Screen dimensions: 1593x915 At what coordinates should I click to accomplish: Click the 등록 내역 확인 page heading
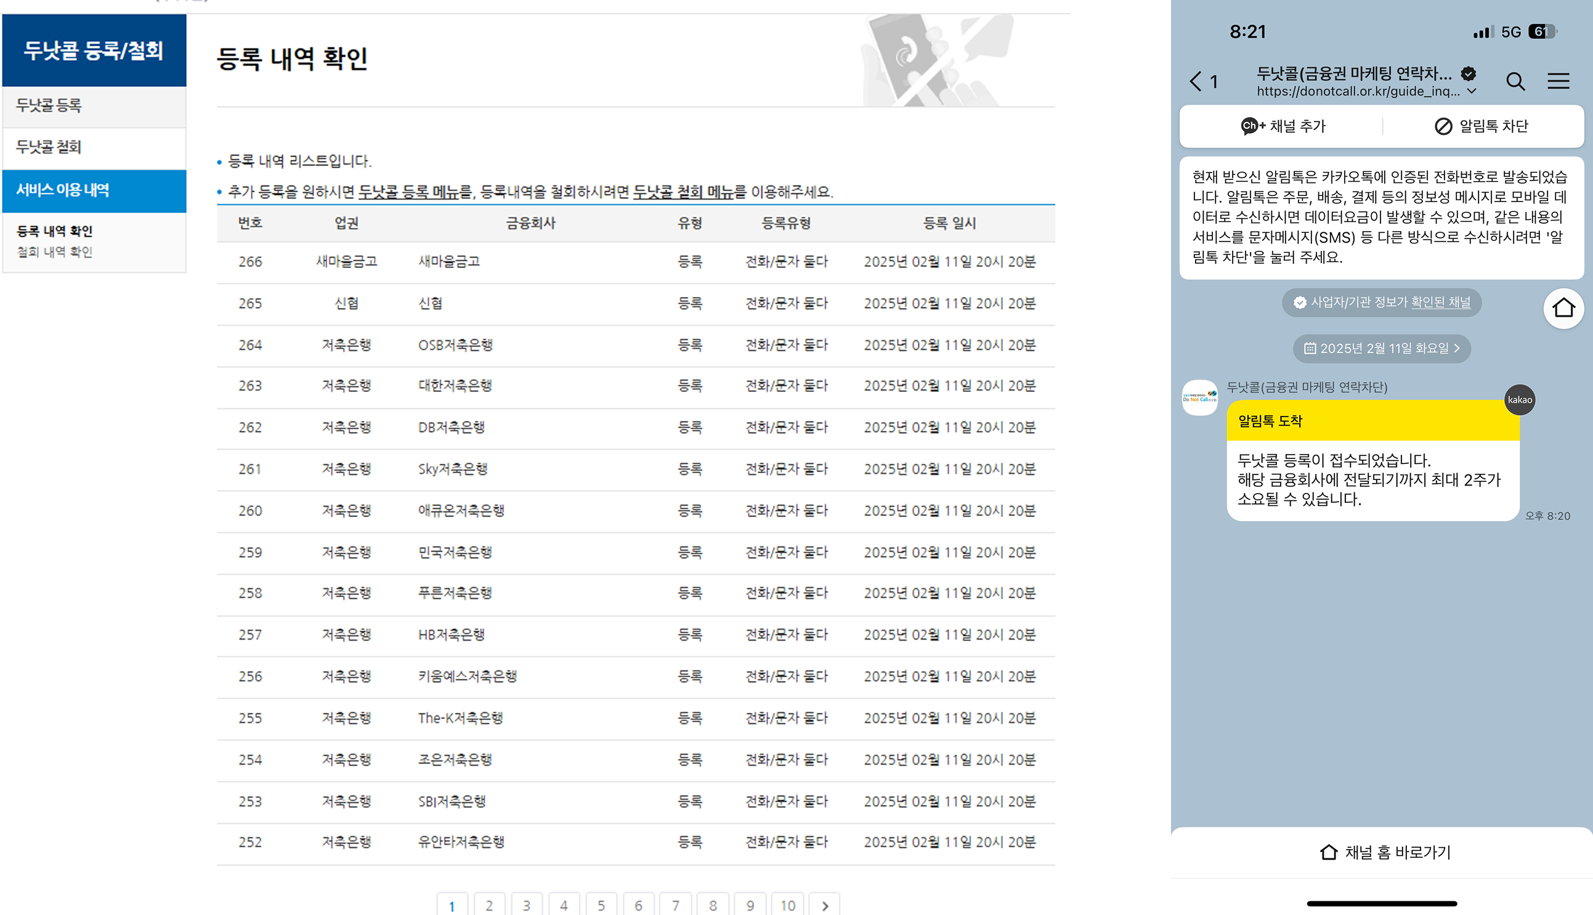coord(292,59)
